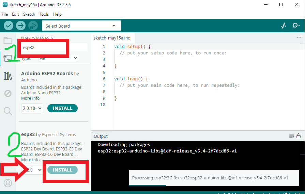Click 'Arduino ESP32 Boards' package title
This screenshot has height=194, width=305.
click(47, 74)
